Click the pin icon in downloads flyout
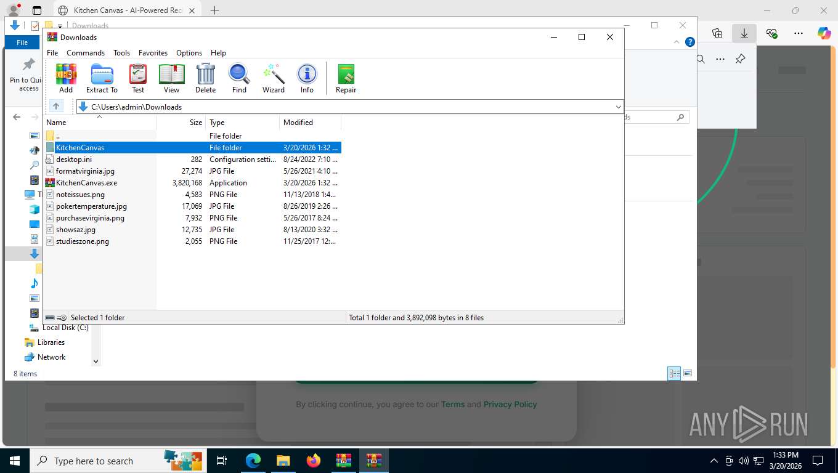The height and width of the screenshot is (473, 838). tap(741, 59)
